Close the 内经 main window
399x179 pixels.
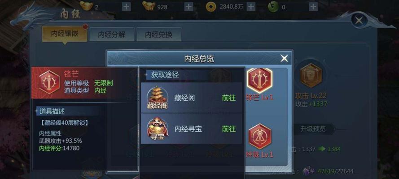359,20
